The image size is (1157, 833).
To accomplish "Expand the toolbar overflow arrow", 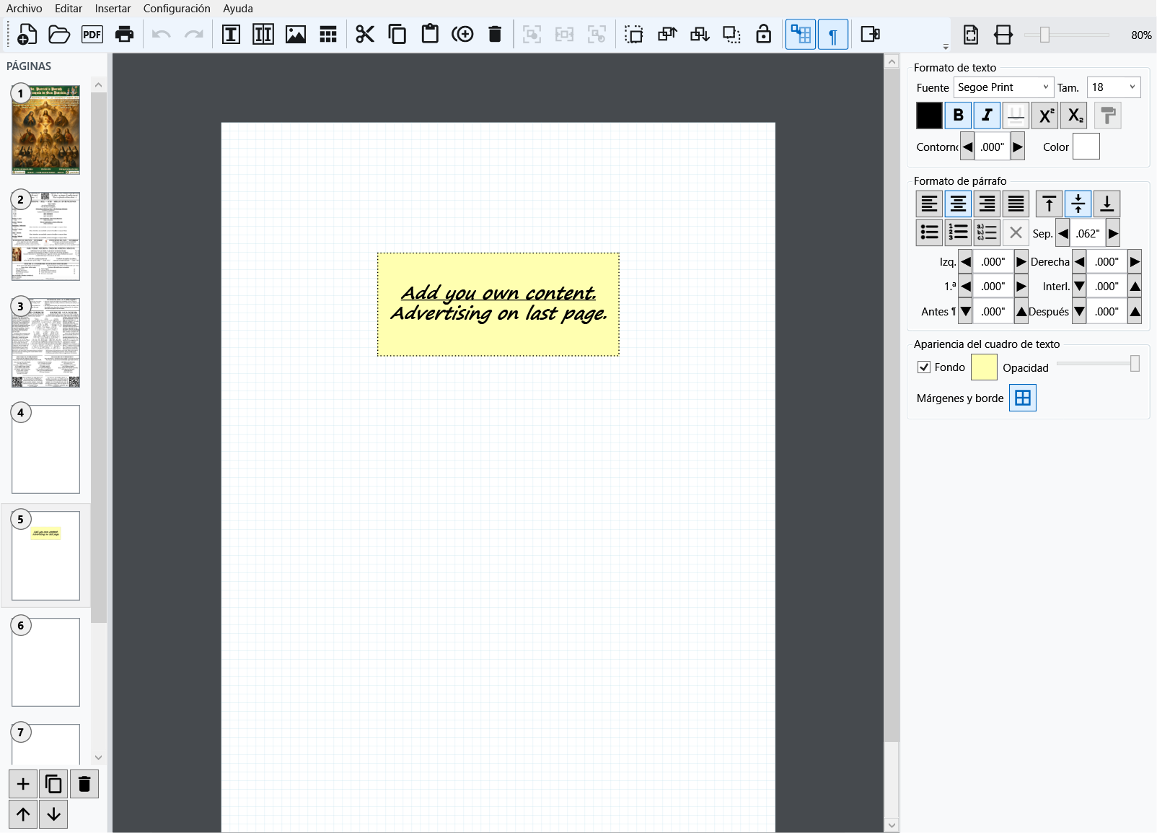I will tap(946, 47).
